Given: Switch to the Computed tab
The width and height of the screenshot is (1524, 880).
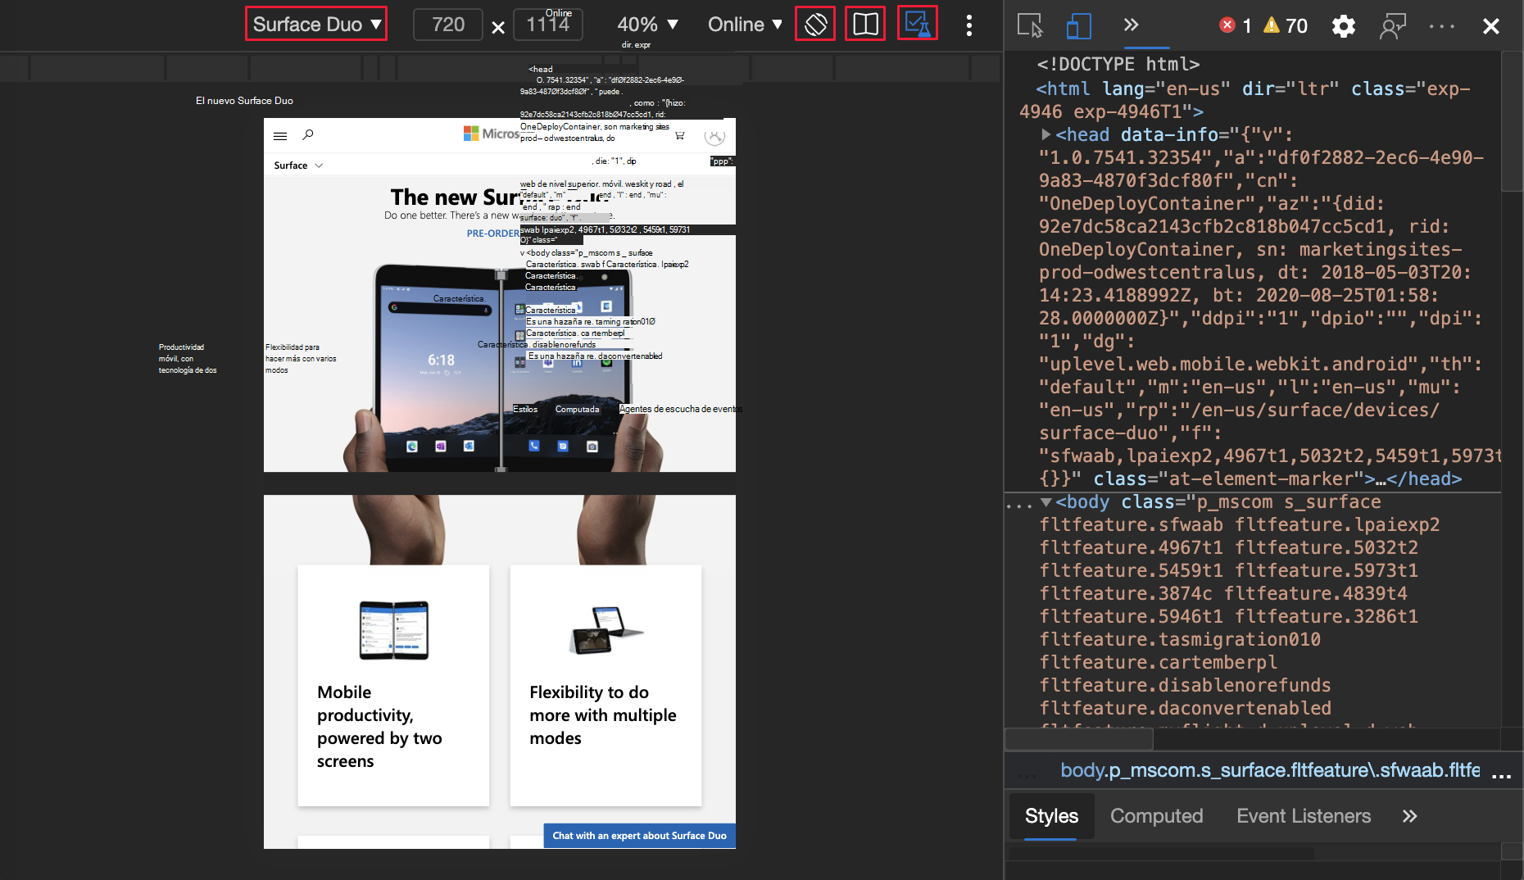Looking at the screenshot, I should [x=1156, y=815].
